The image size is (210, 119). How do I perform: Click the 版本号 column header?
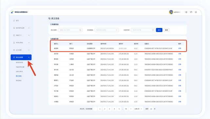[136, 44]
